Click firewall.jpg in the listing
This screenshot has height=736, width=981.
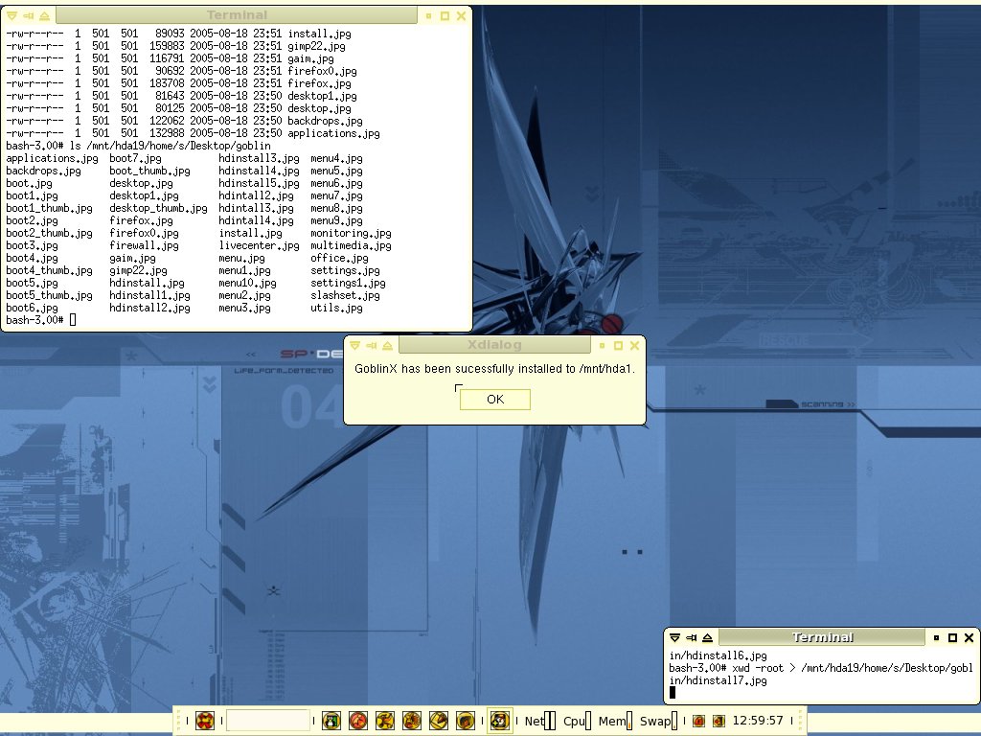pyautogui.click(x=144, y=245)
